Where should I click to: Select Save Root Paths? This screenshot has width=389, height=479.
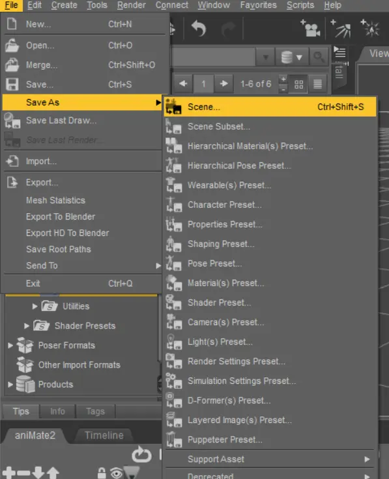pos(83,249)
